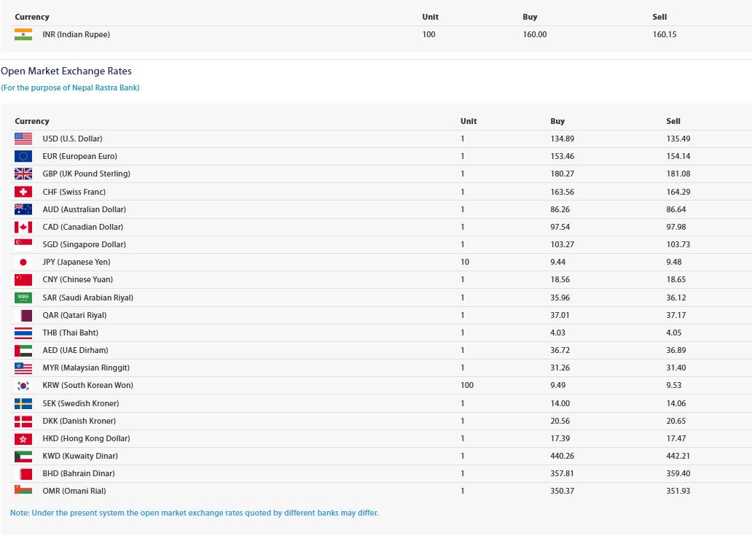Viewport: 752px width, 536px height.
Task: Click the 'INR (Indian Rupee)' label
Action: 77,34
